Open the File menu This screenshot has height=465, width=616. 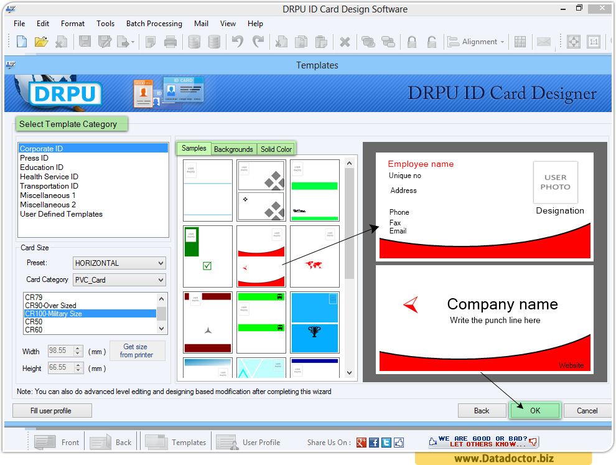19,24
